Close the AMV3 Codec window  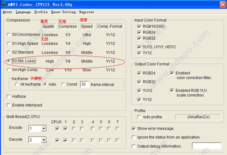(x=223, y=4)
